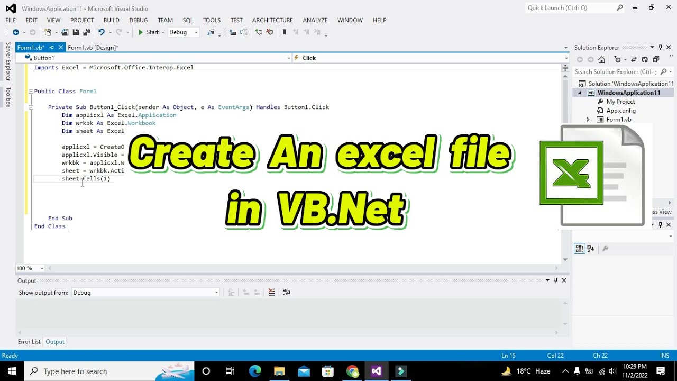The image size is (677, 381).
Task: Collapse the Public Class Form1 code region
Action: click(31, 91)
